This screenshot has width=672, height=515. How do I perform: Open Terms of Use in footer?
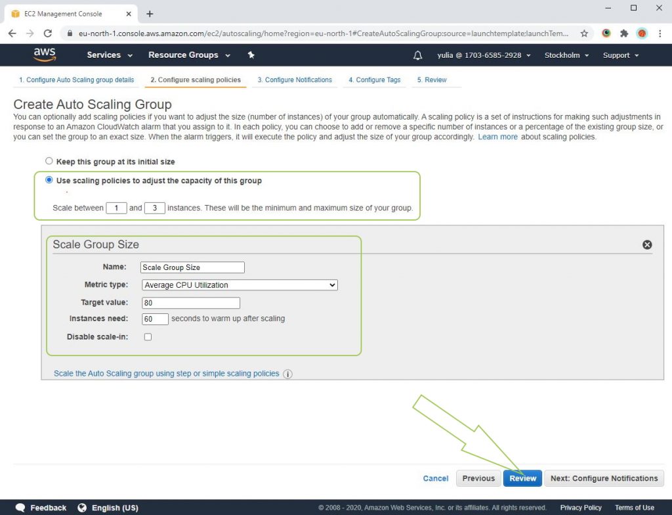click(635, 508)
